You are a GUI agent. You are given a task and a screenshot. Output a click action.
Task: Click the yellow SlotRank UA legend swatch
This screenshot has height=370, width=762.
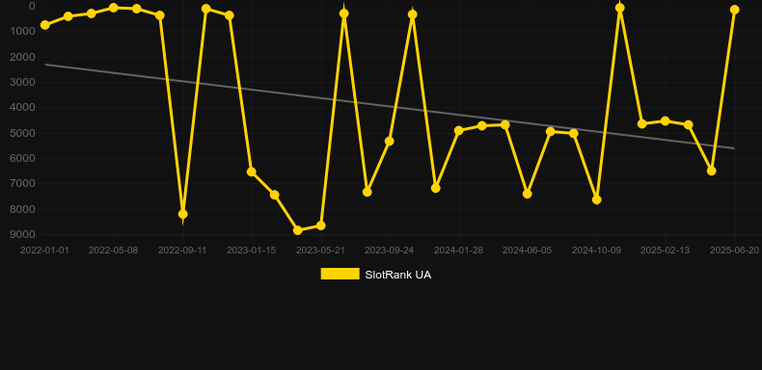340,274
